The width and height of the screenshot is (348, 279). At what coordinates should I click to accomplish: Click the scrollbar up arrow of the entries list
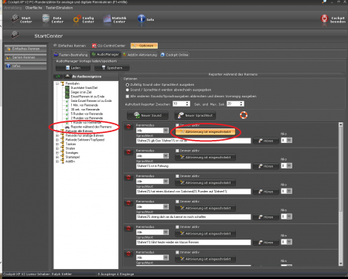coord(341,124)
